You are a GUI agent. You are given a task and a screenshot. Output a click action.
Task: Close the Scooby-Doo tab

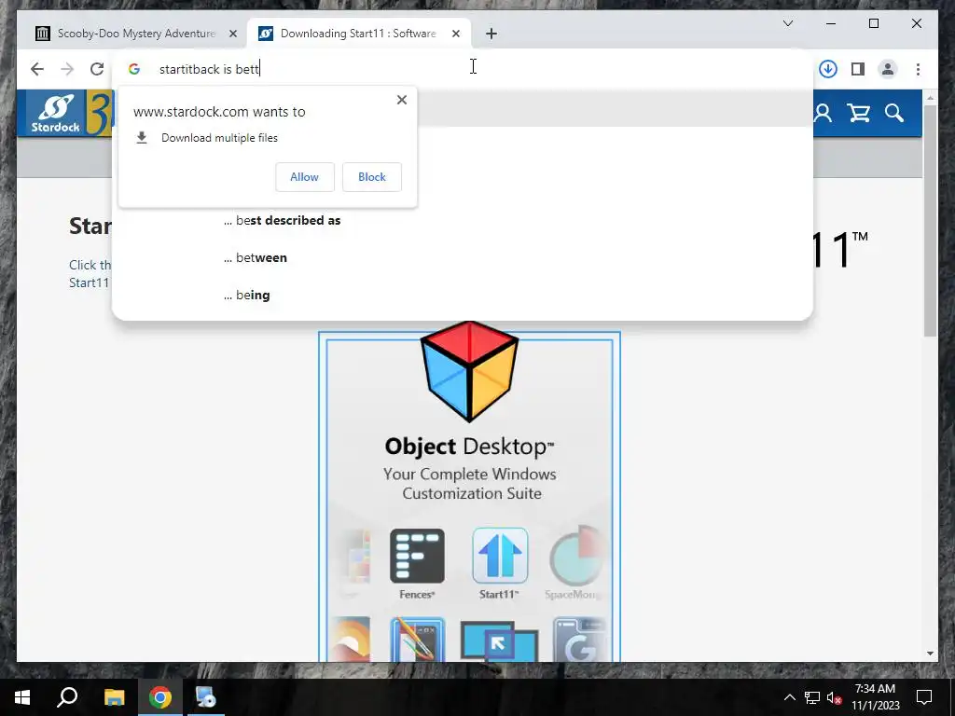(232, 34)
